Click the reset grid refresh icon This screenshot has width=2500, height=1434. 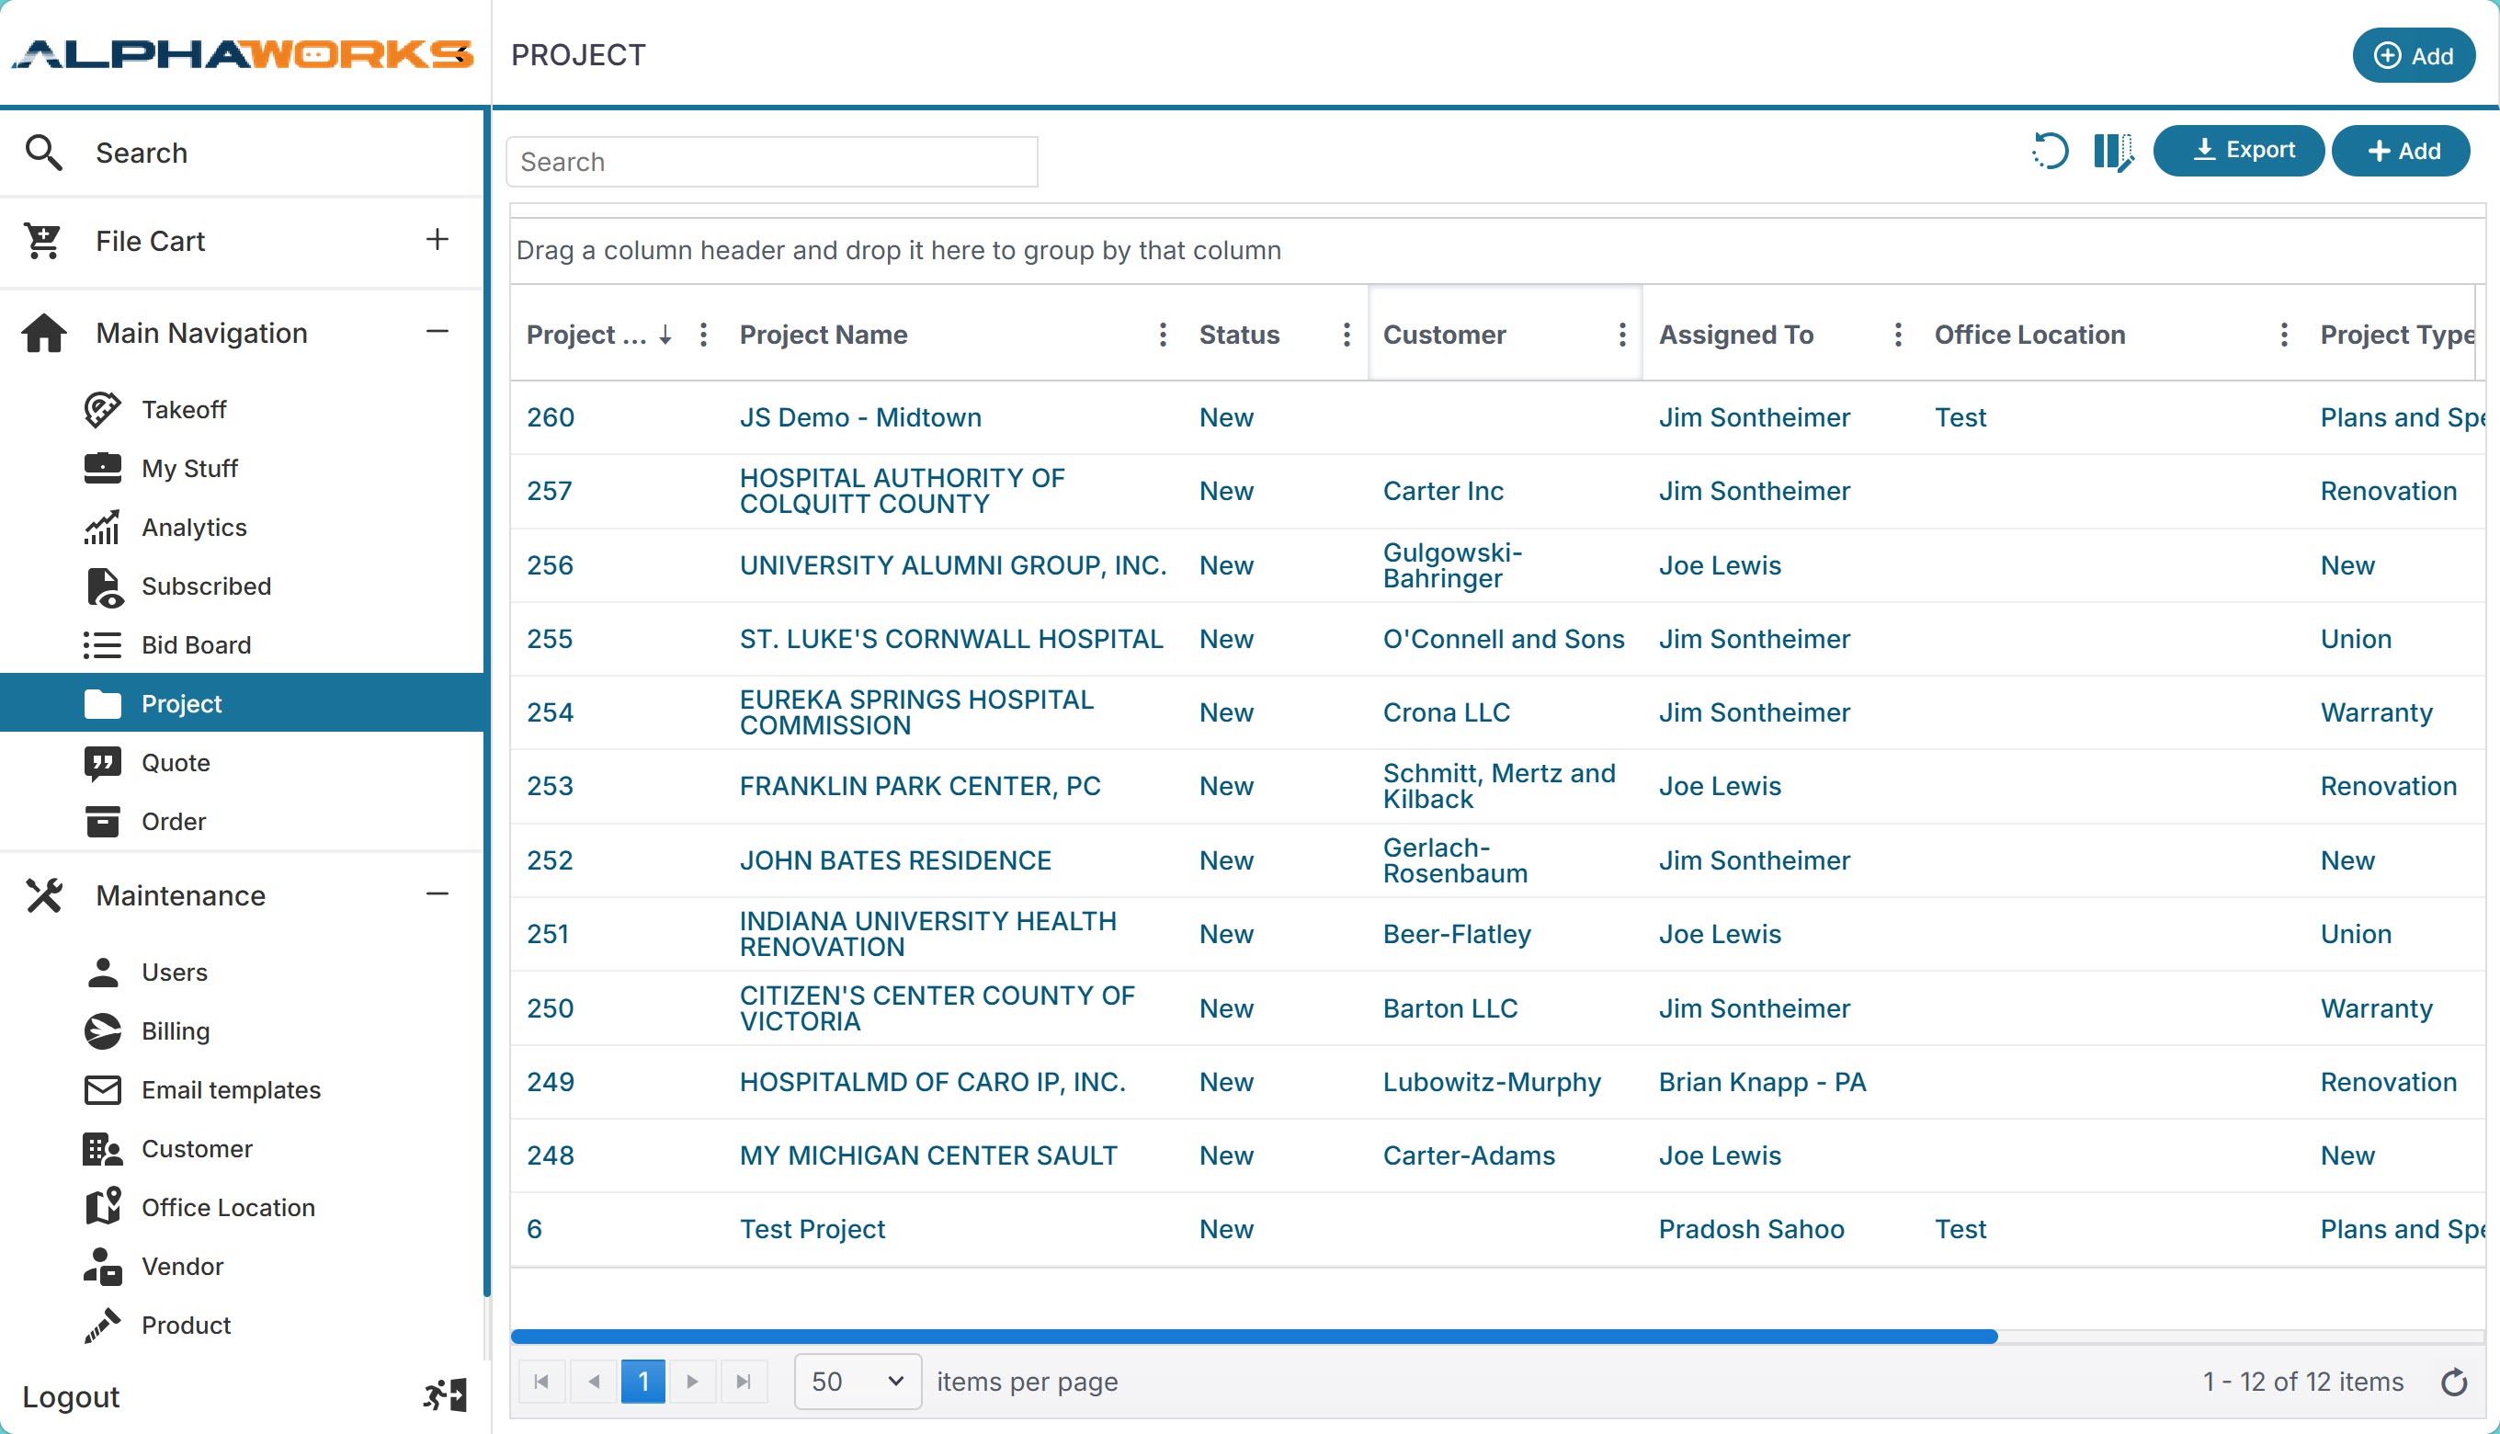click(x=2051, y=152)
